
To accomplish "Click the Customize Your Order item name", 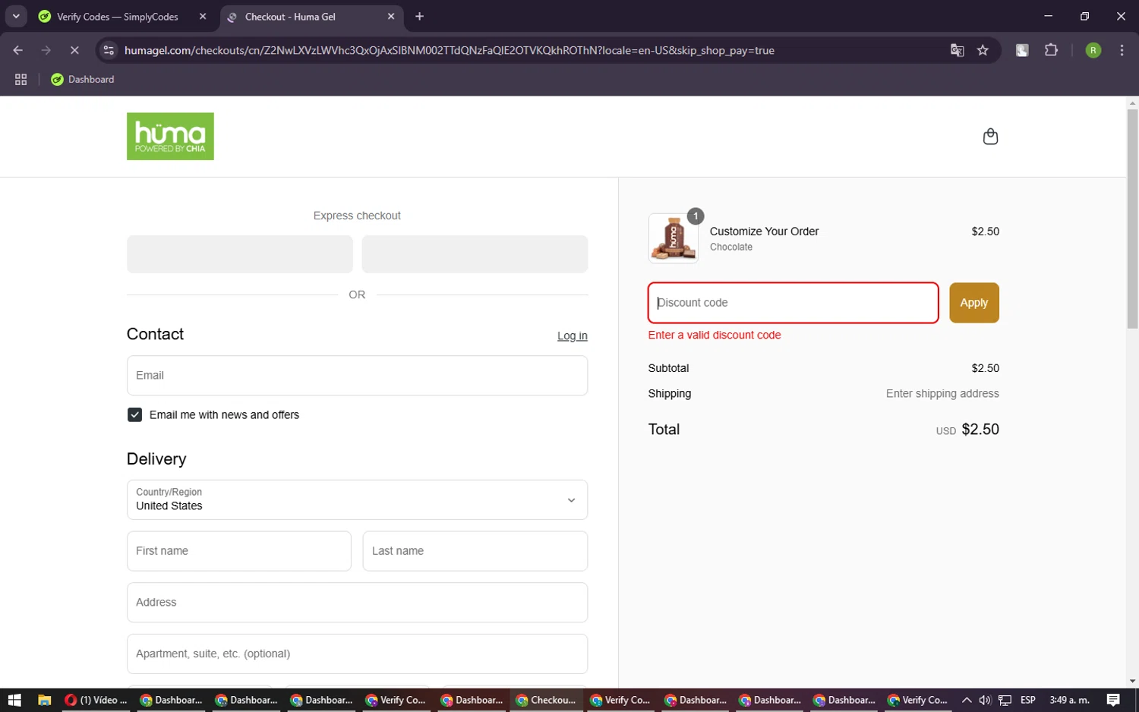I will pyautogui.click(x=764, y=232).
